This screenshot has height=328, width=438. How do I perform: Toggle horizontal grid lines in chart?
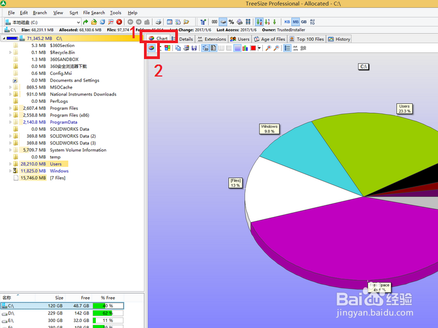coord(229,48)
